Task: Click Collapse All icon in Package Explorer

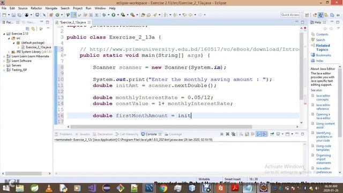Action: point(27,29)
